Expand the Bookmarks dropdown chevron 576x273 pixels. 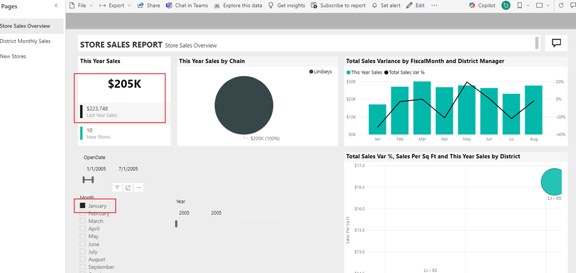point(528,5)
